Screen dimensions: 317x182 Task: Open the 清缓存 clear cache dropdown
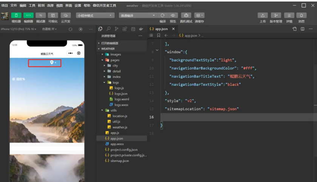pyautogui.click(x=199, y=15)
